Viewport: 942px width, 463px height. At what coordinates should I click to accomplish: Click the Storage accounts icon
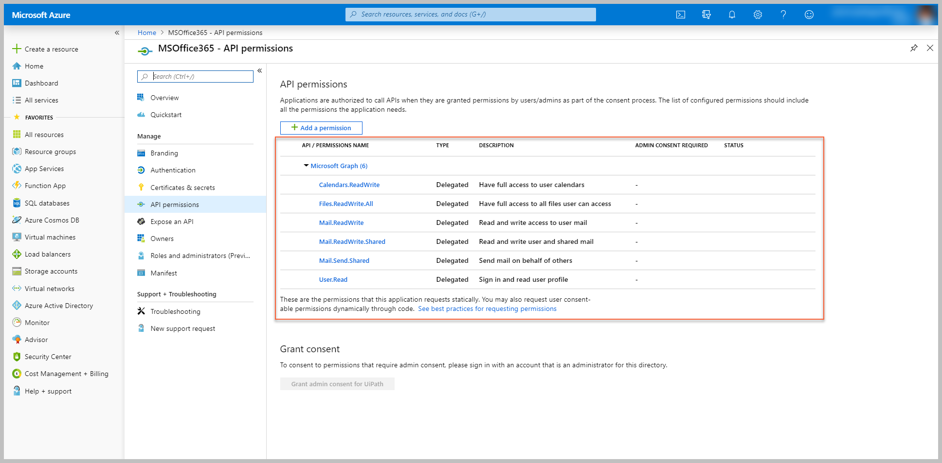(x=17, y=271)
